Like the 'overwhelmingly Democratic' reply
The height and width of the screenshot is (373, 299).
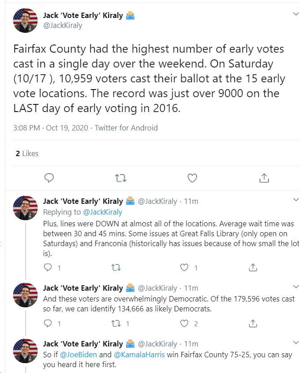tap(185, 324)
